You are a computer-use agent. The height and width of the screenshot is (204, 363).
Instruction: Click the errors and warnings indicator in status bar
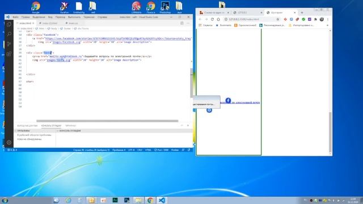[x=12, y=150]
